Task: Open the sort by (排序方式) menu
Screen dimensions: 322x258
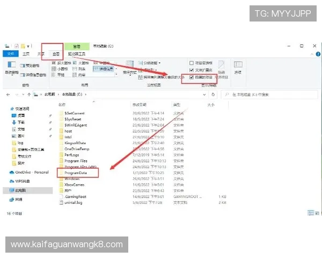Action: (129, 68)
